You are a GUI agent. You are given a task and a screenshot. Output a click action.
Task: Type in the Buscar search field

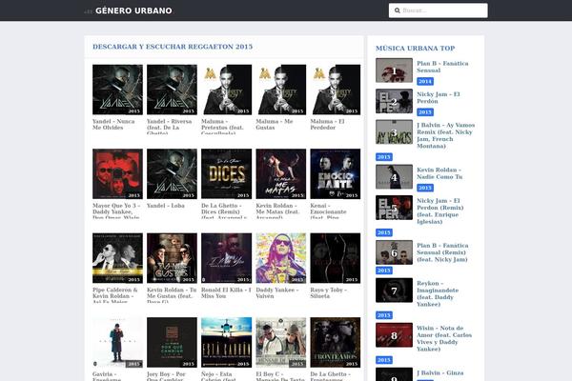point(441,10)
